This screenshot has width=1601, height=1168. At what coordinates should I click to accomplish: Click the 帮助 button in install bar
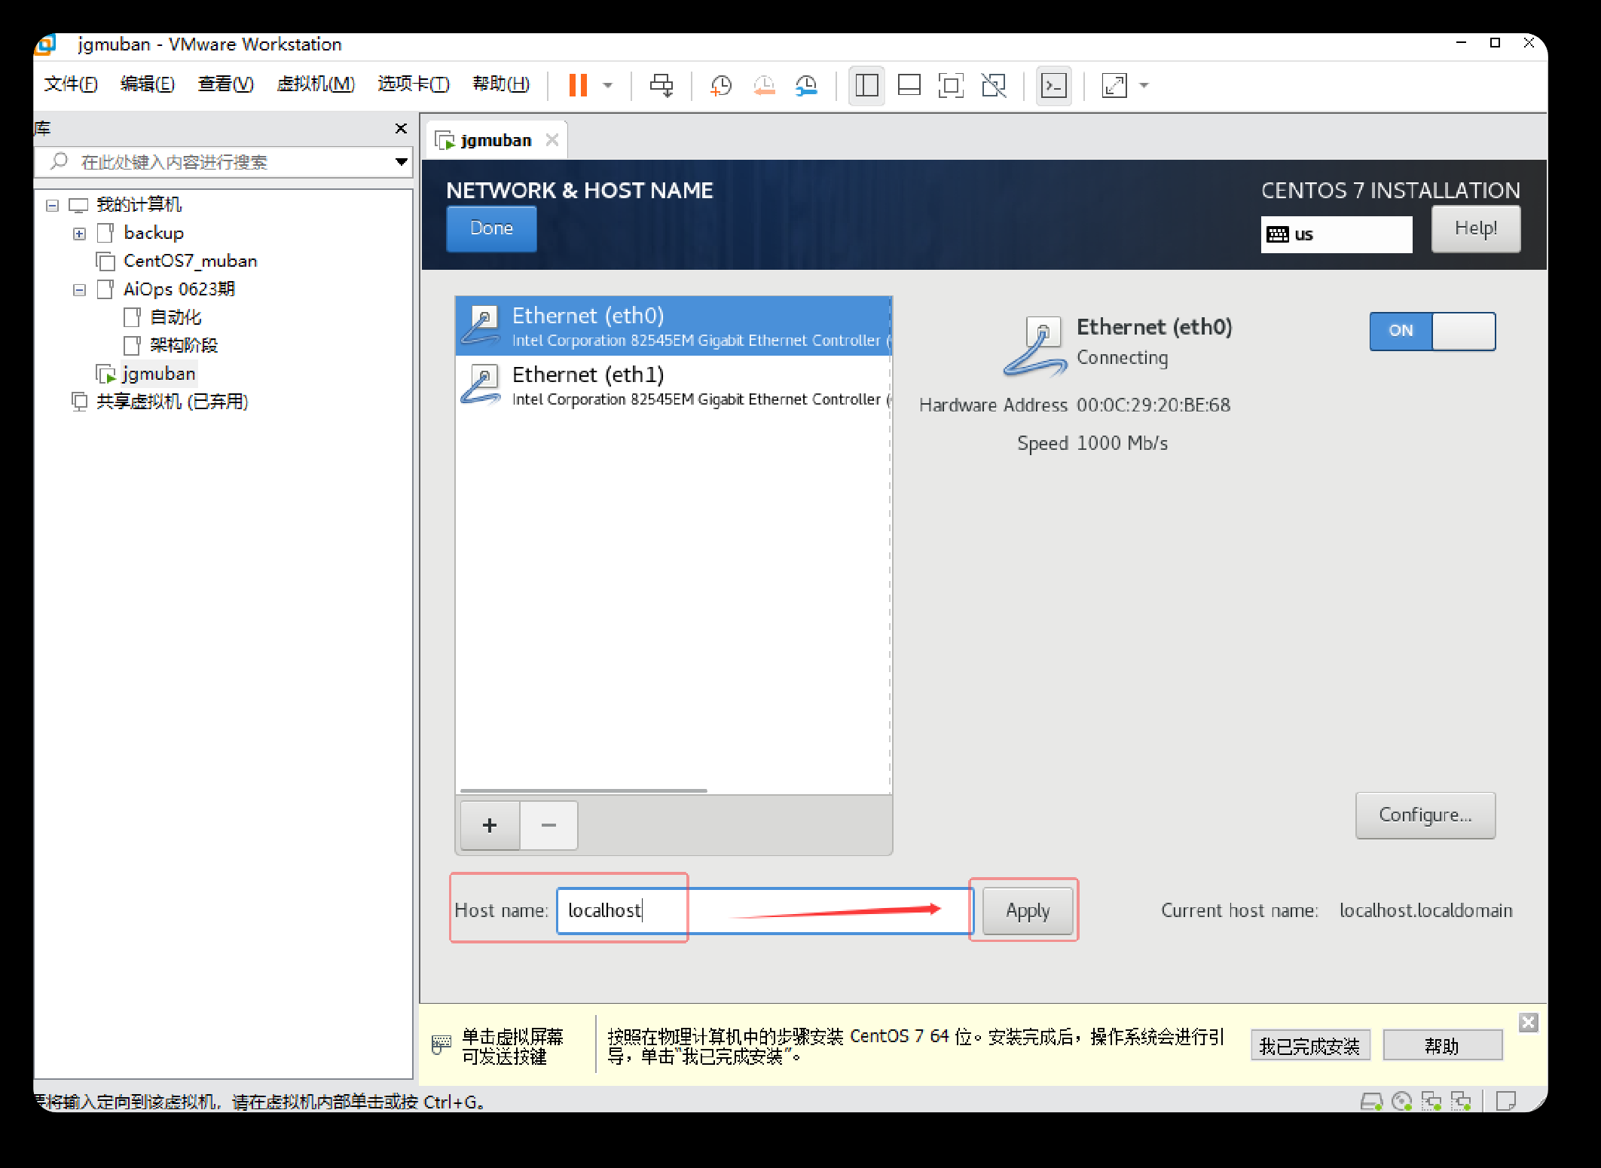[x=1442, y=1046]
